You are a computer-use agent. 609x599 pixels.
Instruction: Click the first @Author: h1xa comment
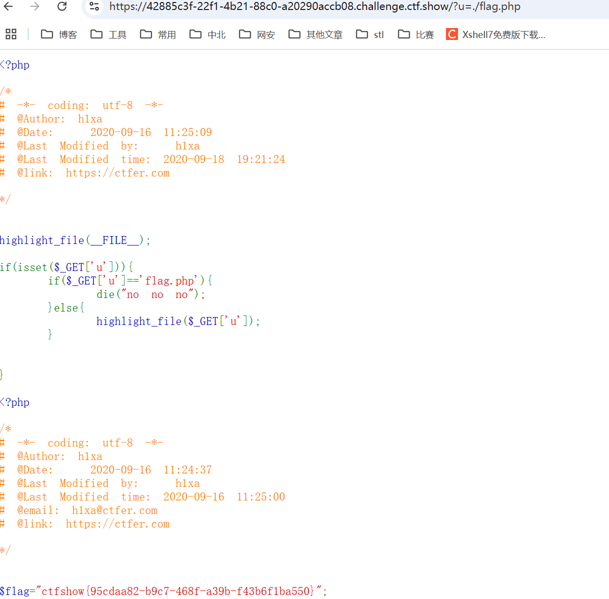pos(51,119)
